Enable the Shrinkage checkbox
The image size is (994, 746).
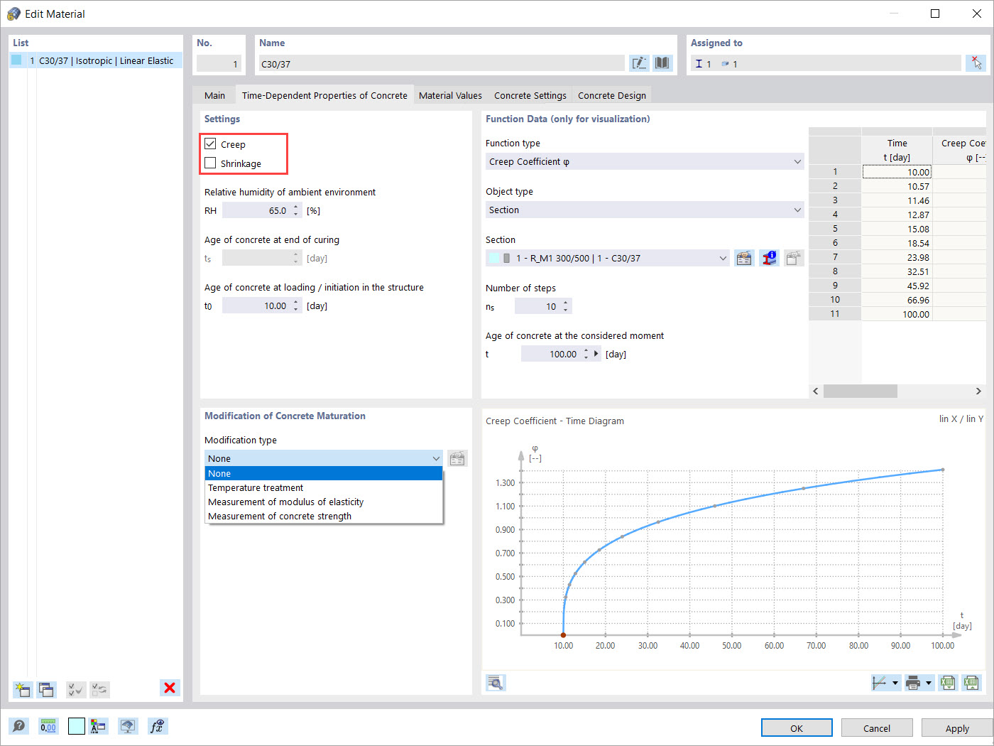(x=210, y=163)
